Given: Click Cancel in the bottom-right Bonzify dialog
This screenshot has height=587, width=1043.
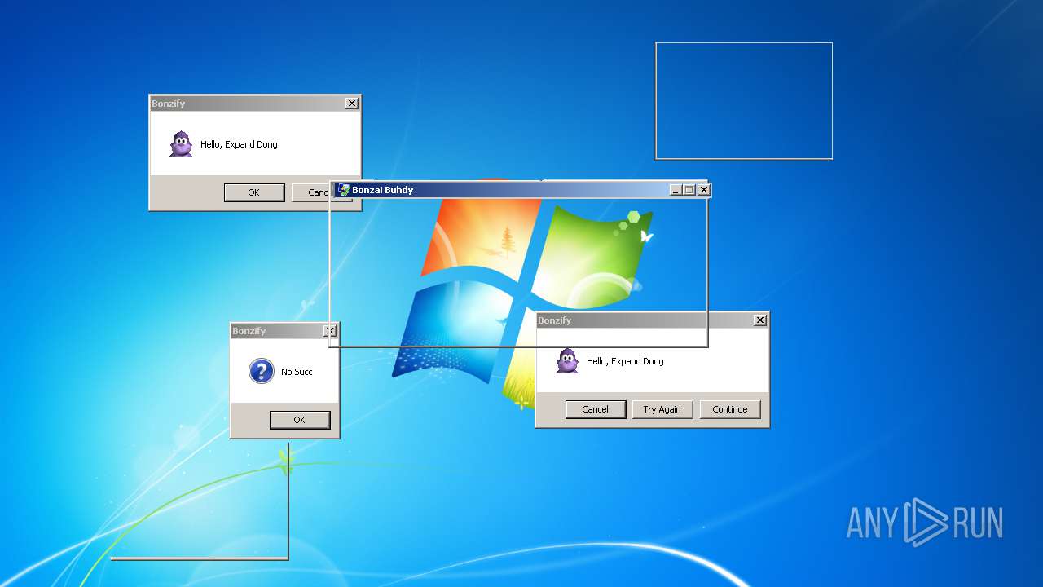Looking at the screenshot, I should 596,409.
